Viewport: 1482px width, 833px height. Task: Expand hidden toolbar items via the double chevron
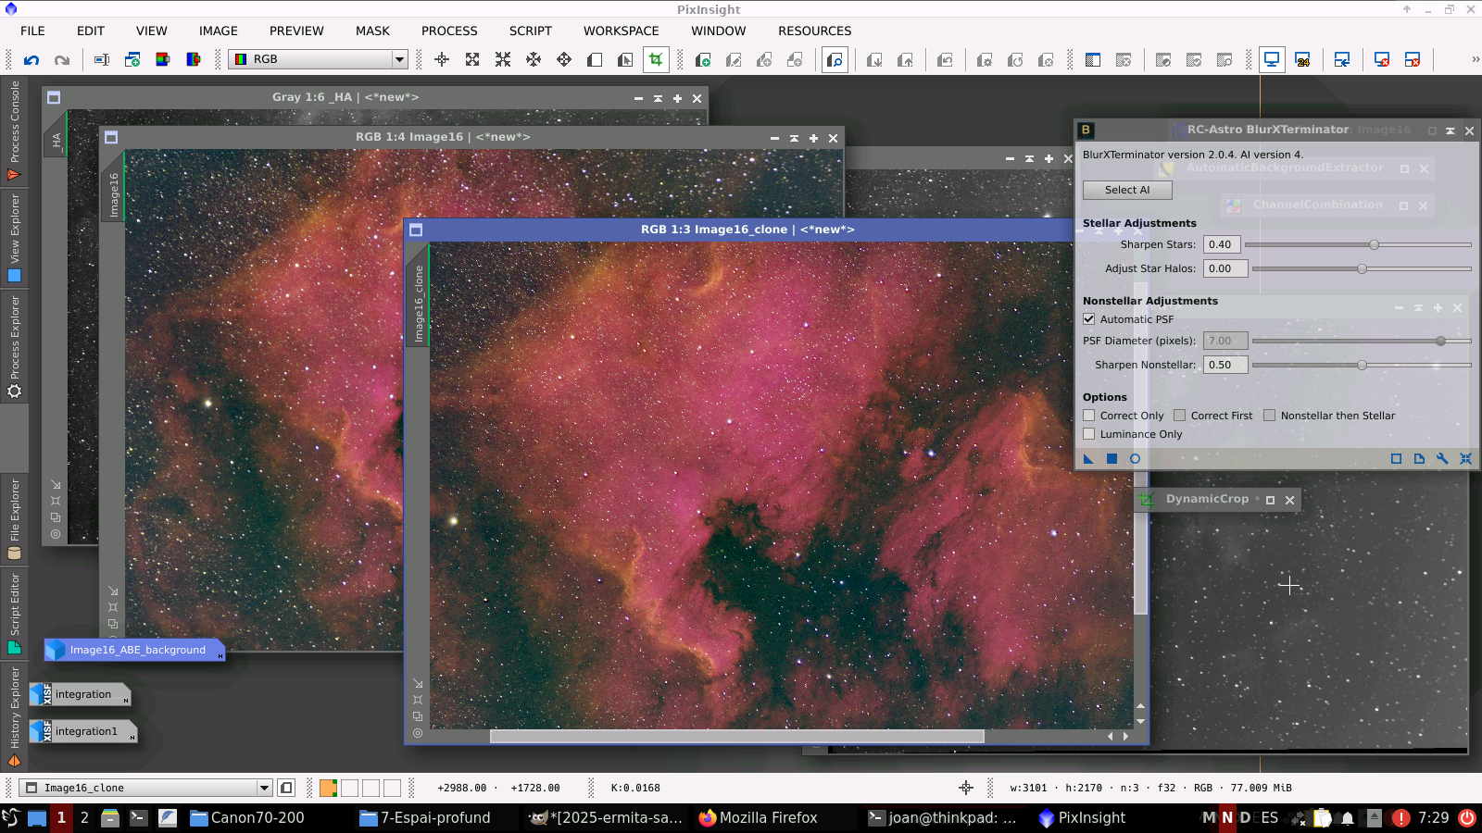(x=1475, y=59)
